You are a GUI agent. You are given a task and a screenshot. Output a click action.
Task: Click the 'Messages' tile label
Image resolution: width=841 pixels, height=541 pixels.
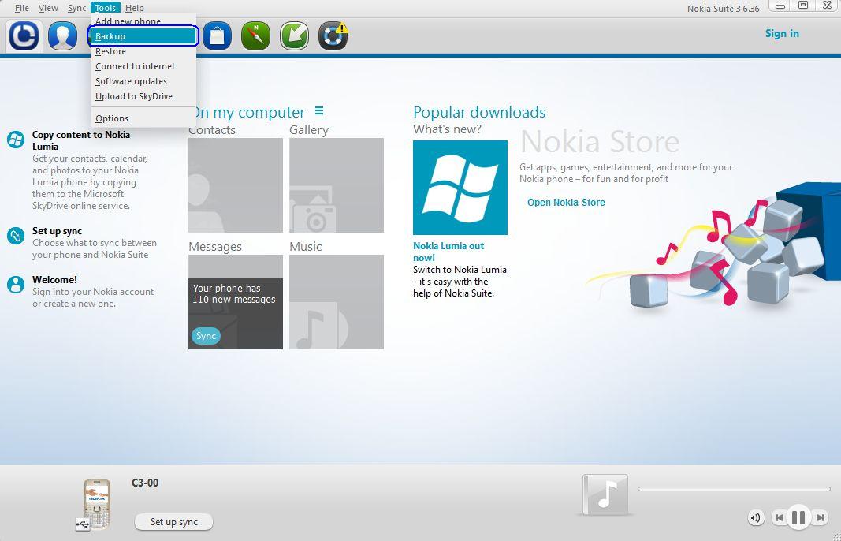pos(215,247)
